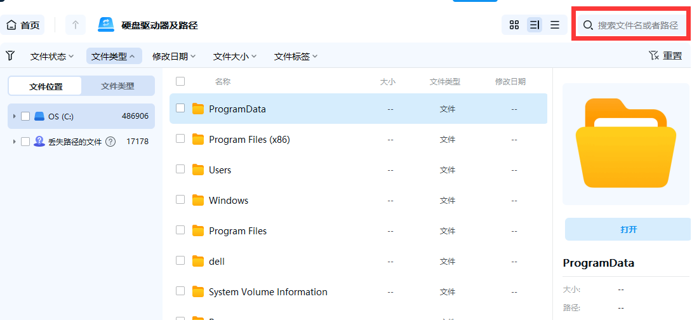
Task: Open the 文件标签 filter dropdown
Action: point(296,56)
